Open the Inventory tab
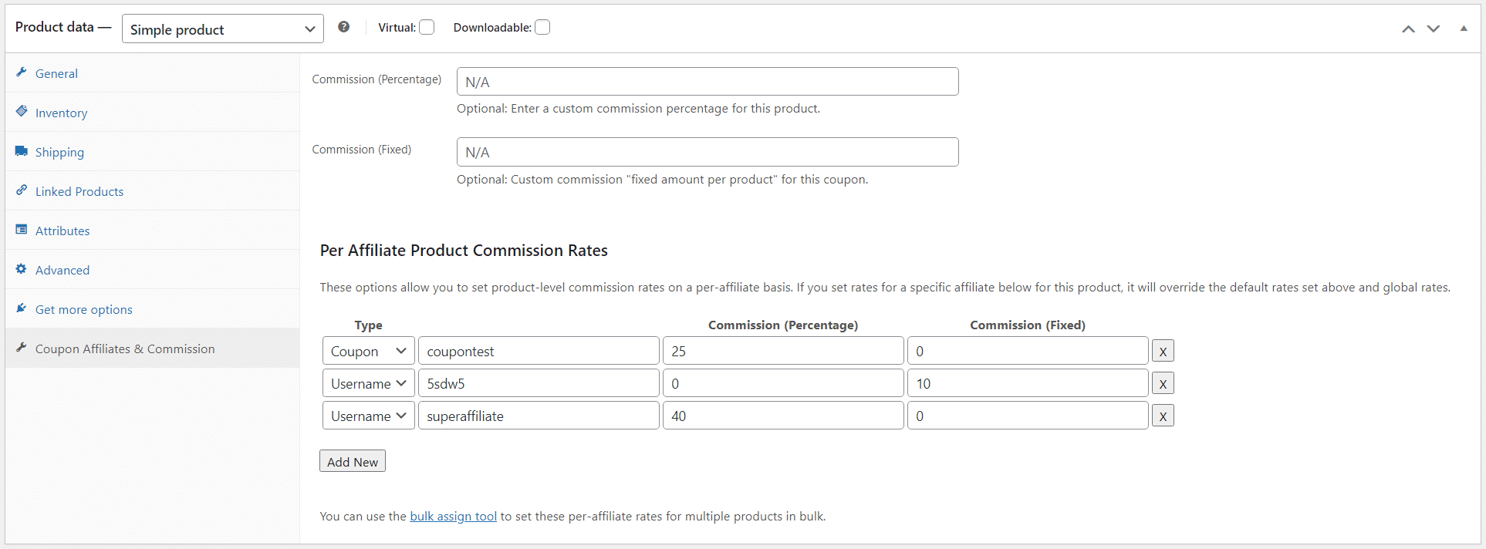This screenshot has width=1486, height=549. coord(153,113)
